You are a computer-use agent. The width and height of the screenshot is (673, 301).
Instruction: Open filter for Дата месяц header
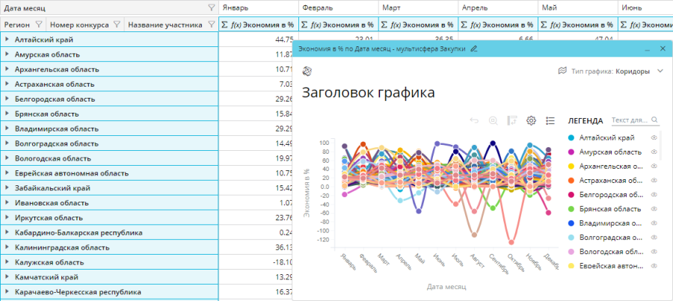pyautogui.click(x=212, y=7)
